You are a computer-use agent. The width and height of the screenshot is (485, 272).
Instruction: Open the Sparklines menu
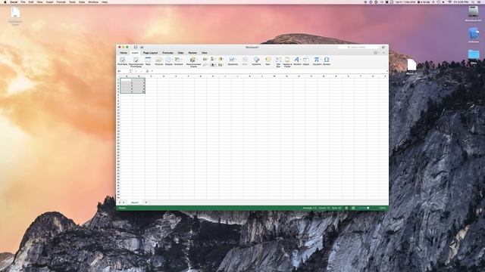233,60
